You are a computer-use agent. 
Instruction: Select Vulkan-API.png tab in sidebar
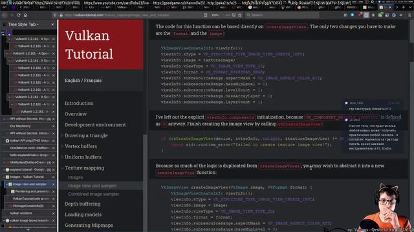29,140
